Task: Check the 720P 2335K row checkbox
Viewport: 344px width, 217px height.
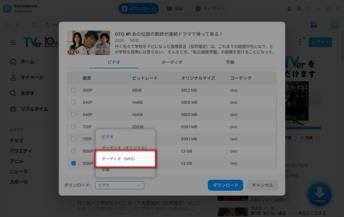Action: click(74, 127)
